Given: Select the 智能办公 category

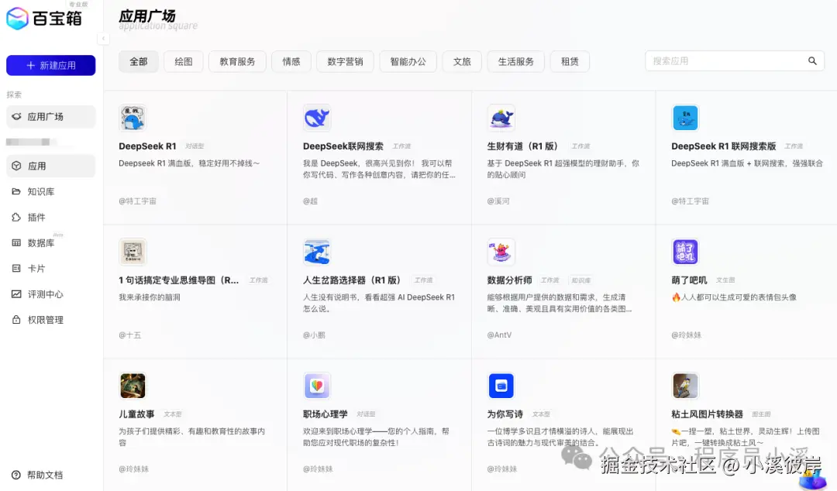Looking at the screenshot, I should click(408, 61).
